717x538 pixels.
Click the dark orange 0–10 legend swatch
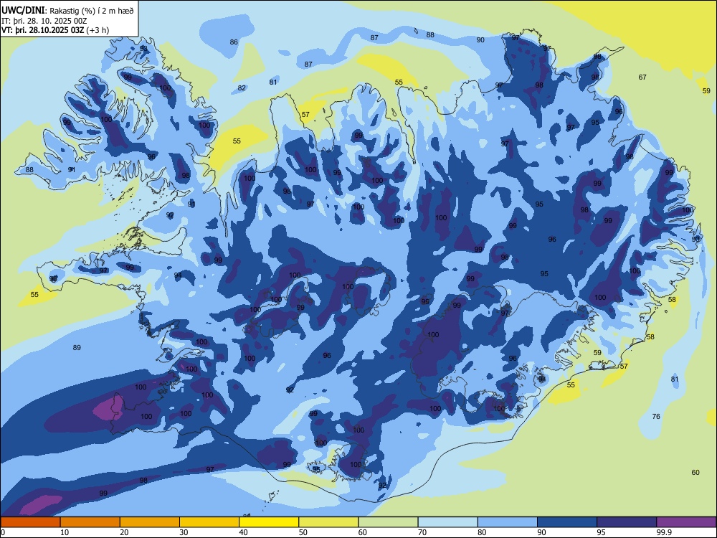(x=30, y=522)
